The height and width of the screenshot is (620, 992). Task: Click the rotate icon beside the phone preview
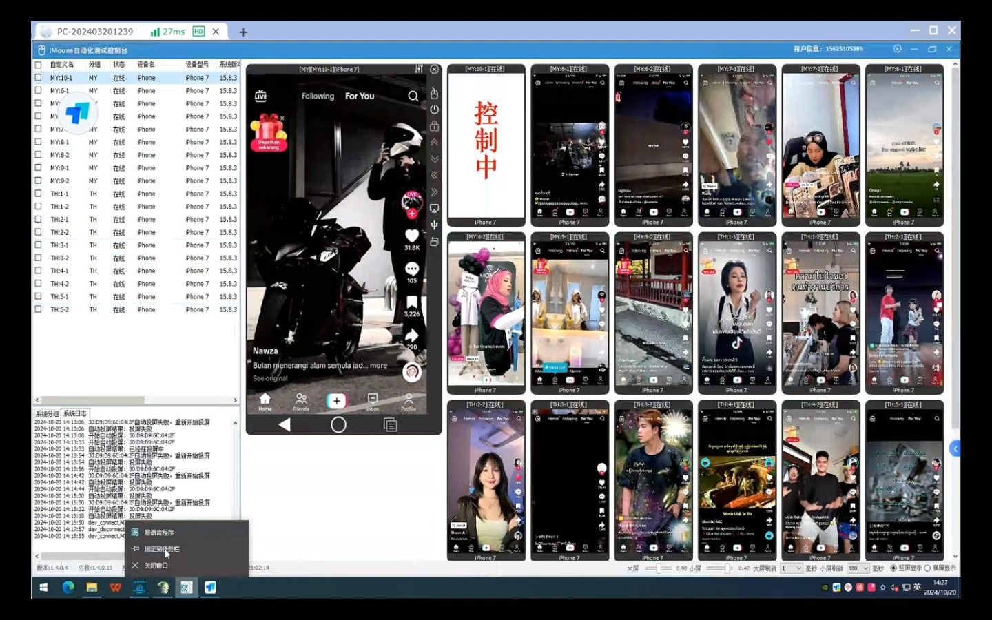point(434,242)
